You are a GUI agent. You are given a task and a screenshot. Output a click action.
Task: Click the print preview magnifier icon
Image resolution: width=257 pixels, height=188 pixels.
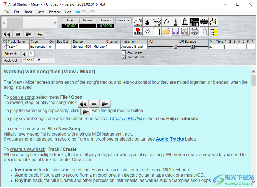pyautogui.click(x=204, y=31)
